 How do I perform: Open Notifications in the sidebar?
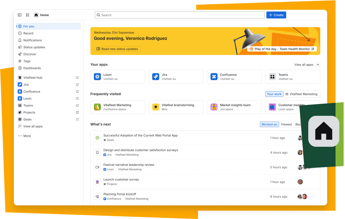click(32, 40)
